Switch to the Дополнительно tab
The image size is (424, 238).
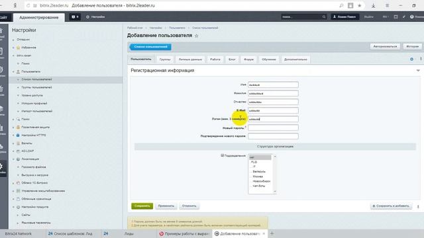295,59
